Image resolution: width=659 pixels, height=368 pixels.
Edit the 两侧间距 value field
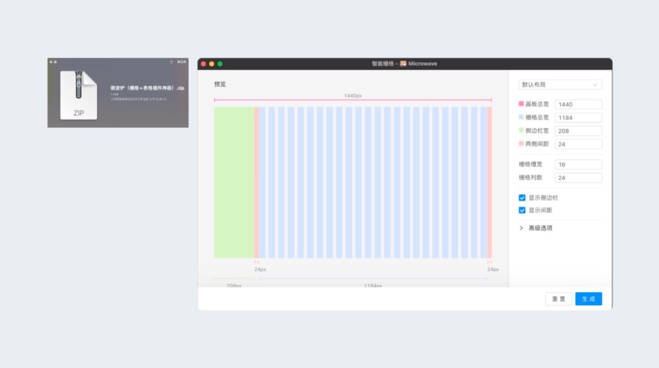point(578,144)
